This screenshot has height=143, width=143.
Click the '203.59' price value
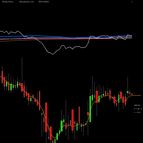pyautogui.click(x=137, y=105)
